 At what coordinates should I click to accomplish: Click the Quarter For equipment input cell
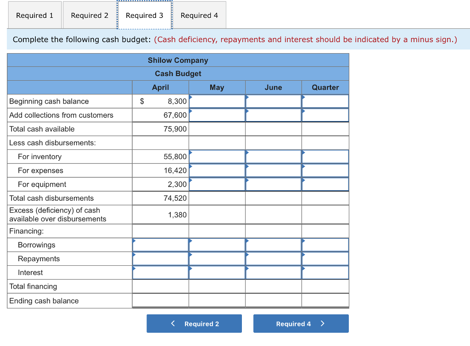coord(325,184)
